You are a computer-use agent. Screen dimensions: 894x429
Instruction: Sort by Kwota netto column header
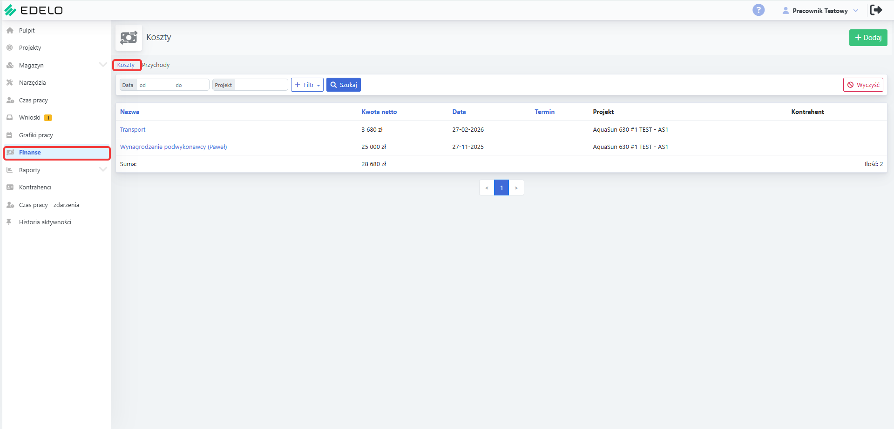click(379, 112)
